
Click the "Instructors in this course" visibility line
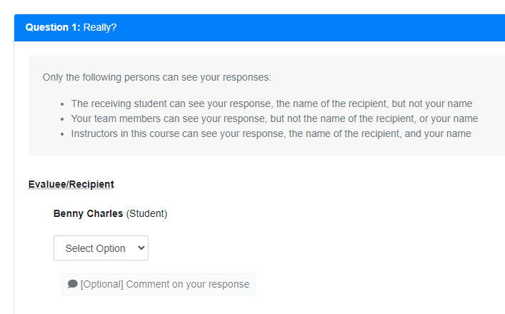point(271,133)
